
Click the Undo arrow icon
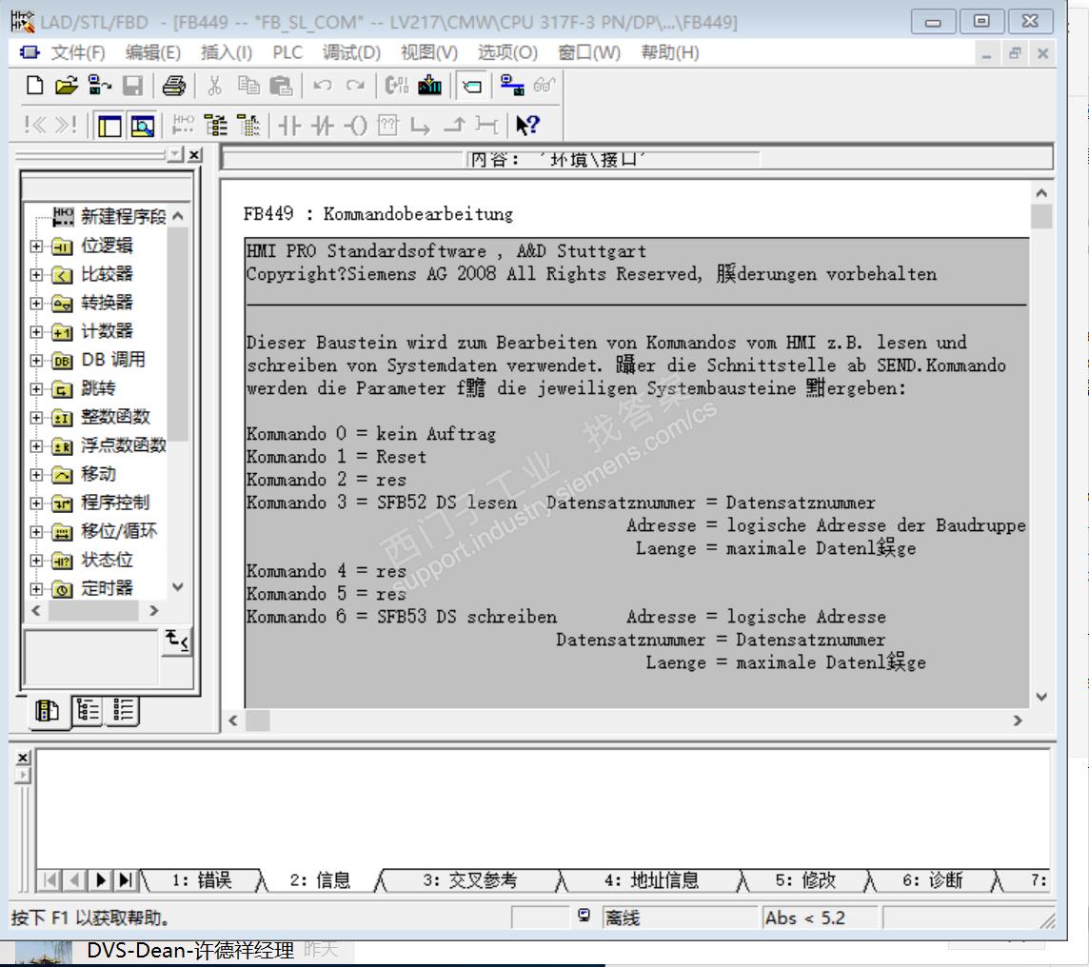pos(322,86)
